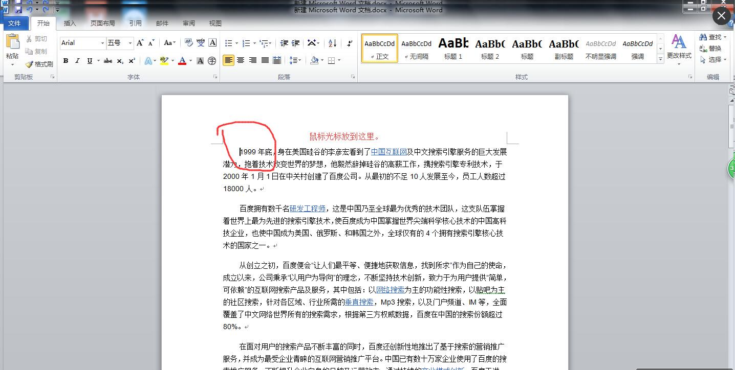Switch to the 页面布局 Page Layout tab
Image resolution: width=735 pixels, height=370 pixels.
[102, 24]
